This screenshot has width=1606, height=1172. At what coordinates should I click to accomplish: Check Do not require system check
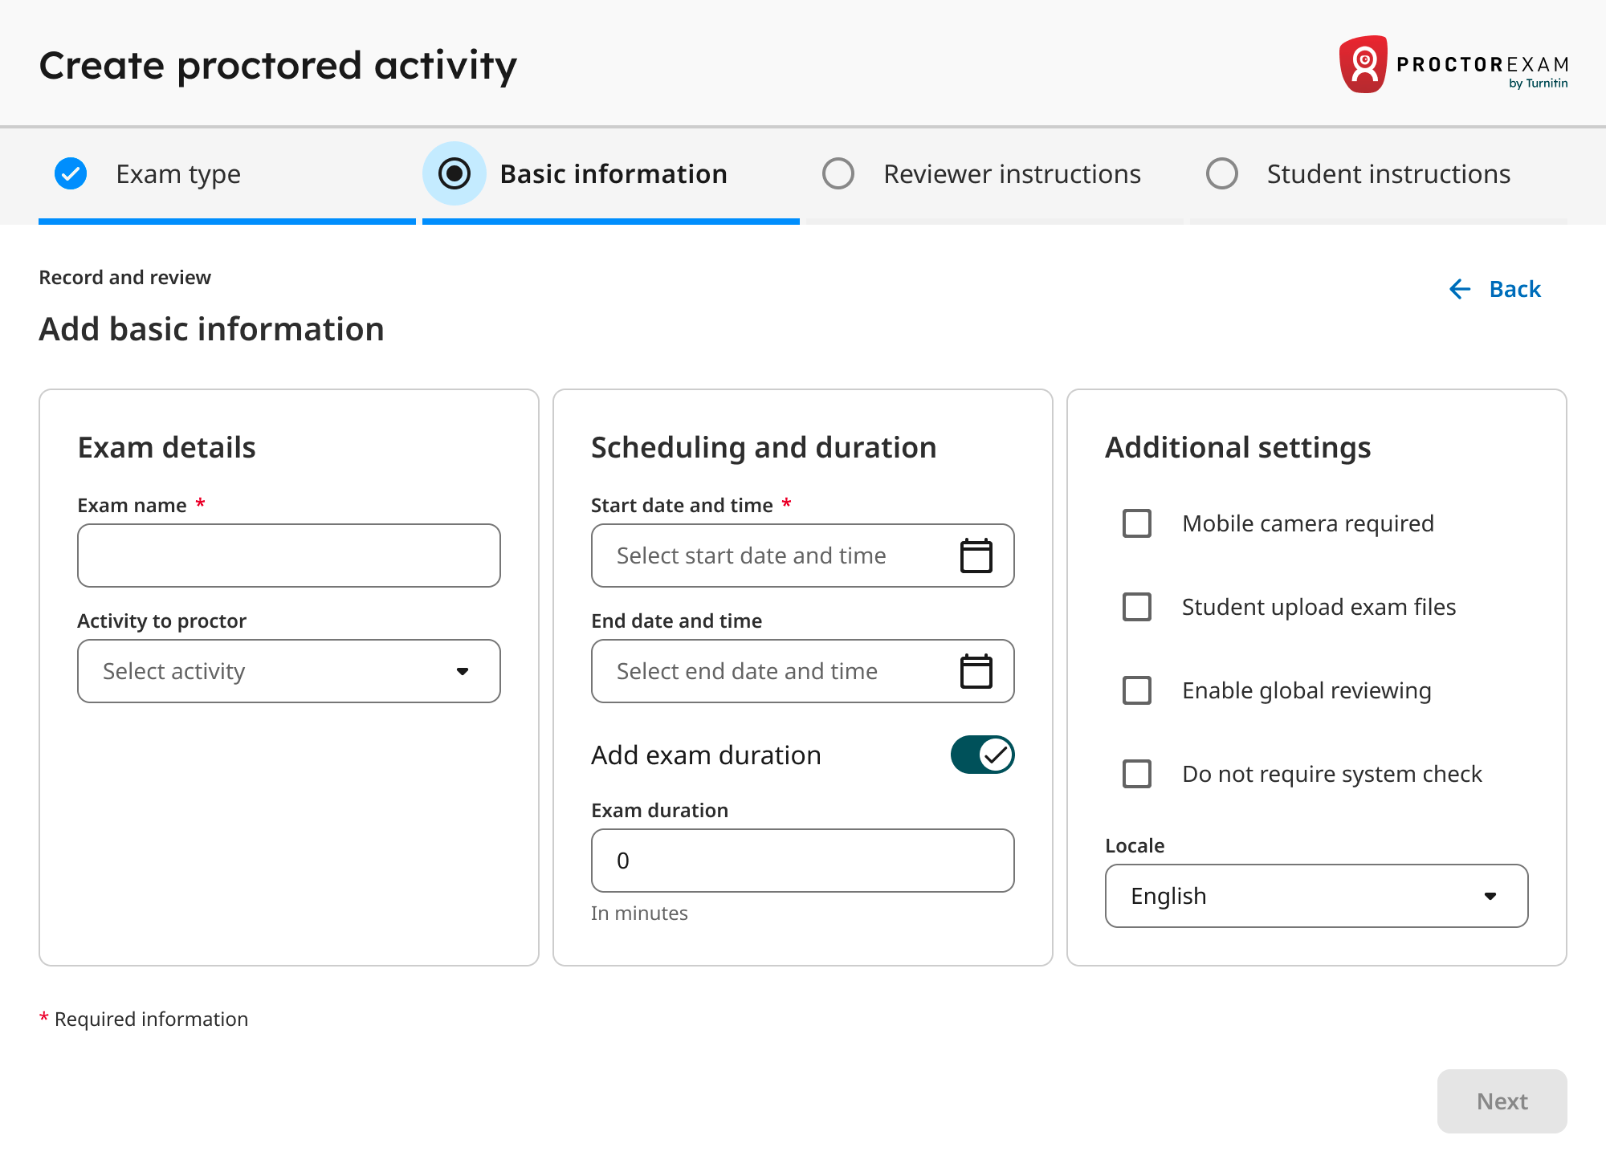coord(1135,774)
